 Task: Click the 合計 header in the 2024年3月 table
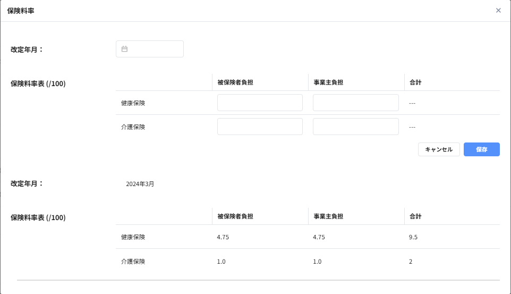tap(415, 216)
